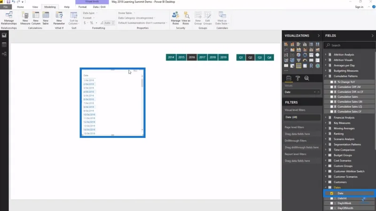Create a New Table
Image resolution: width=376 pixels, height=211 pixels.
(46, 18)
